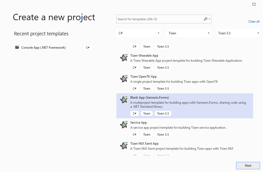Click the Blank App (Xamarin.Forms) template icon
Screen dimensions: 263x172
click(x=124, y=99)
